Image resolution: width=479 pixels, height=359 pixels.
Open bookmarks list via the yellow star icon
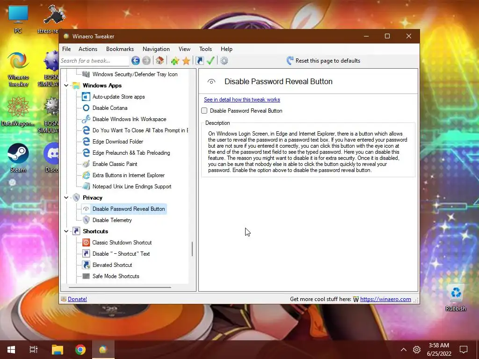(x=186, y=61)
